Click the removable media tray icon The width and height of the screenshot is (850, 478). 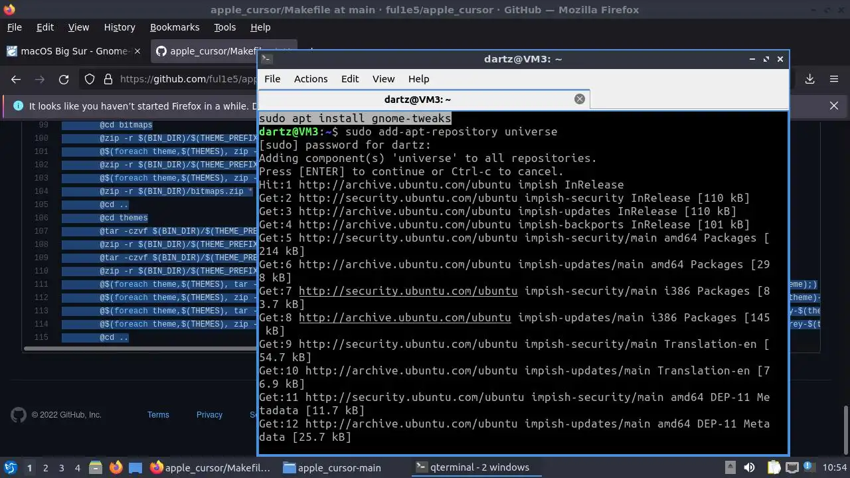pos(730,467)
